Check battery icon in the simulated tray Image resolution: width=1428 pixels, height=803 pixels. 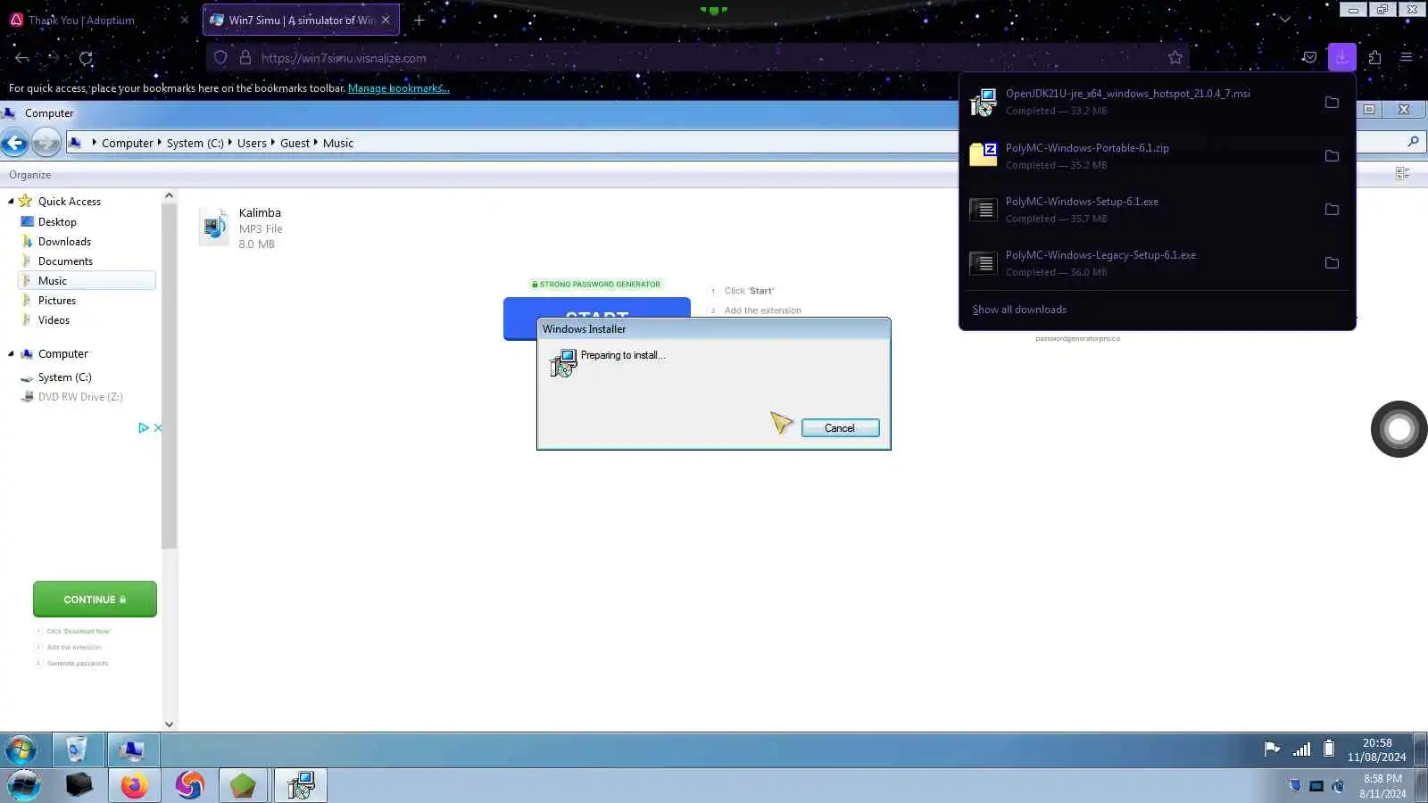[1329, 749]
